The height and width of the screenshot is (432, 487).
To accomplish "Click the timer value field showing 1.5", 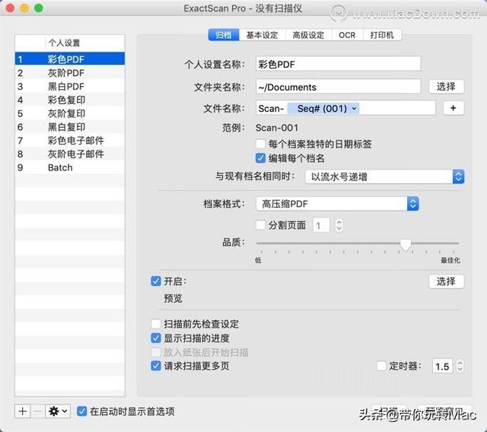I will click(443, 366).
